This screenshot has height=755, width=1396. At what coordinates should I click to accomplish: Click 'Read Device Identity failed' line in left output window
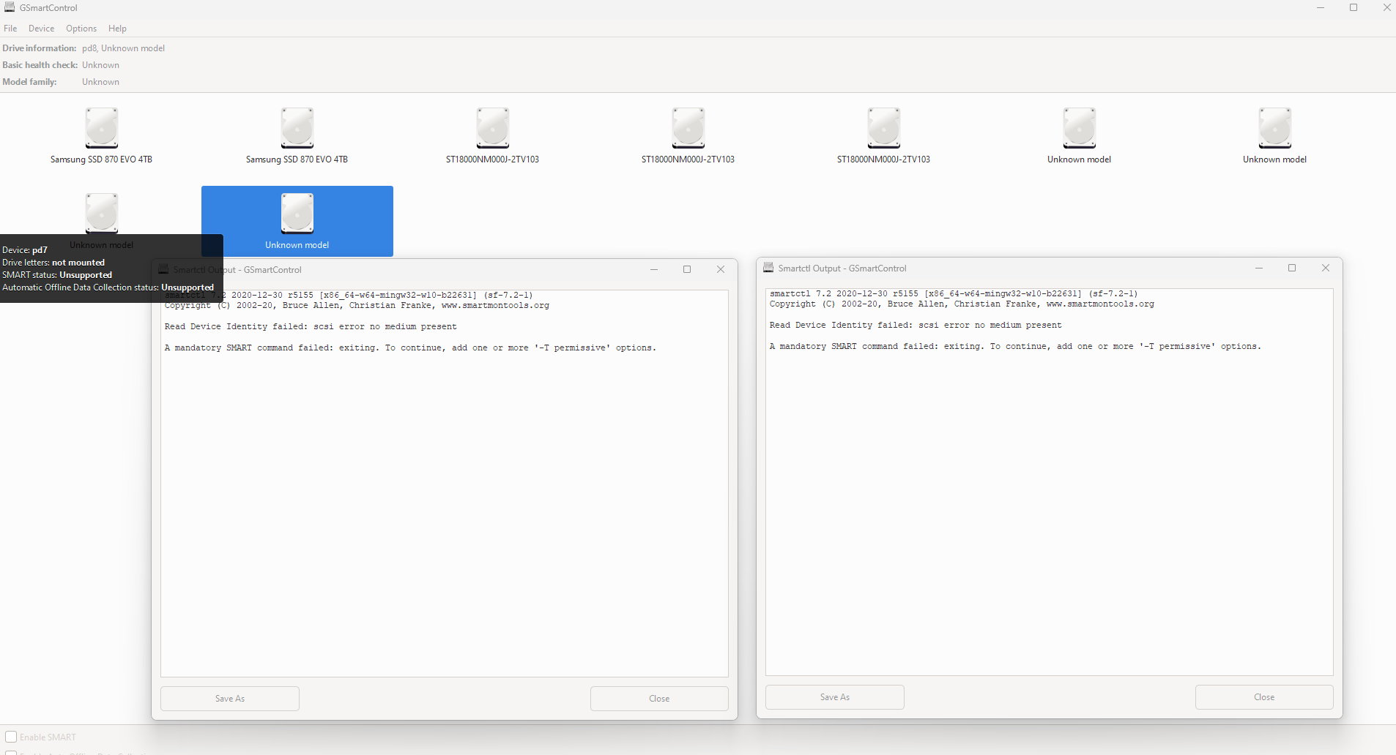coord(311,327)
